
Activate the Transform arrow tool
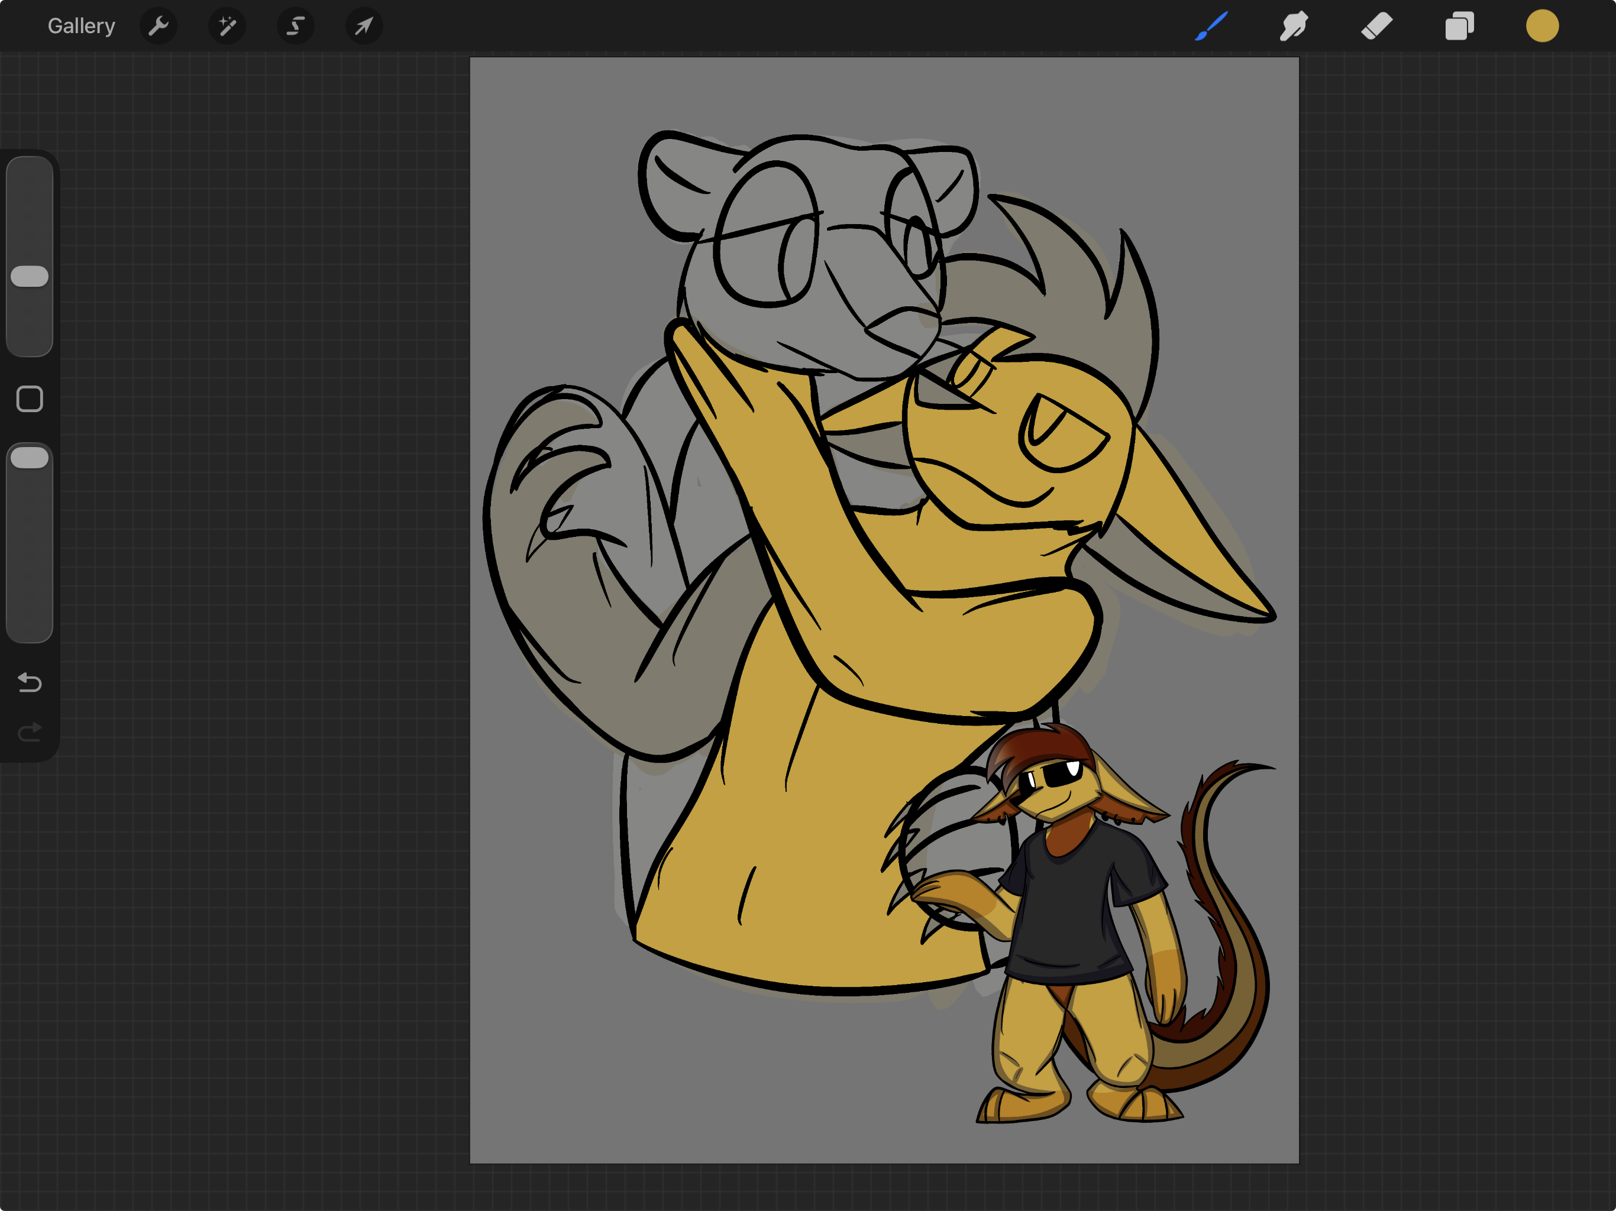pyautogui.click(x=363, y=26)
